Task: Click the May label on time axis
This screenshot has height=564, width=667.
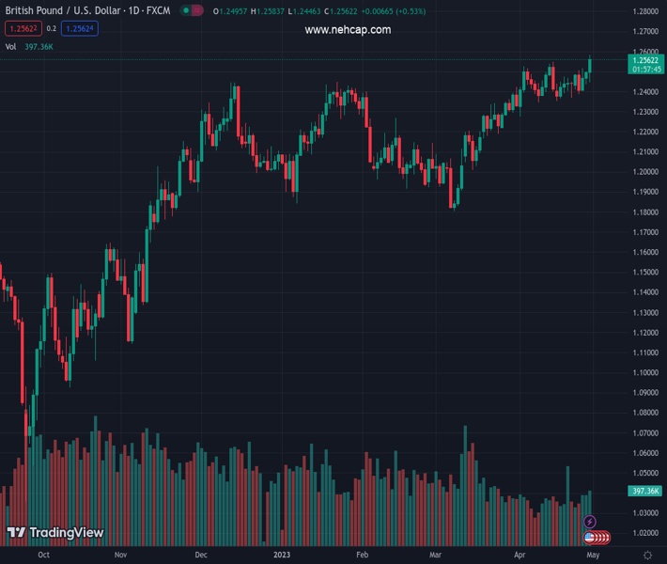Action: pos(592,556)
